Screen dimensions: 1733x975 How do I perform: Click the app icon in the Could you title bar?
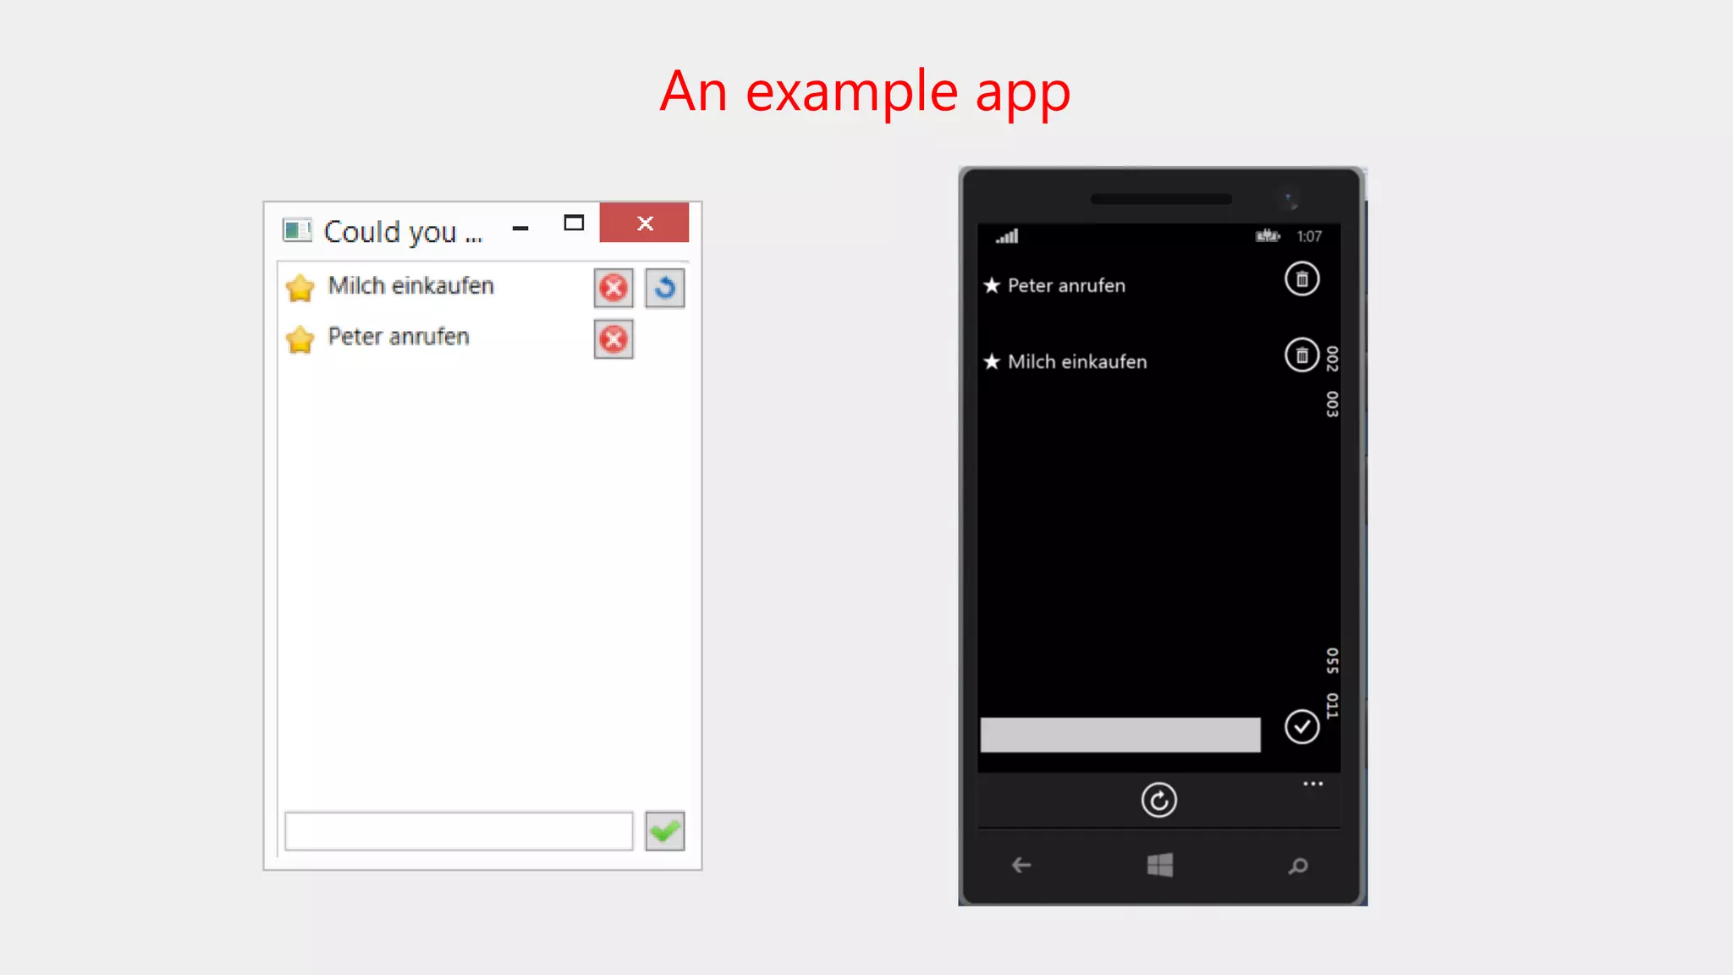pyautogui.click(x=297, y=230)
